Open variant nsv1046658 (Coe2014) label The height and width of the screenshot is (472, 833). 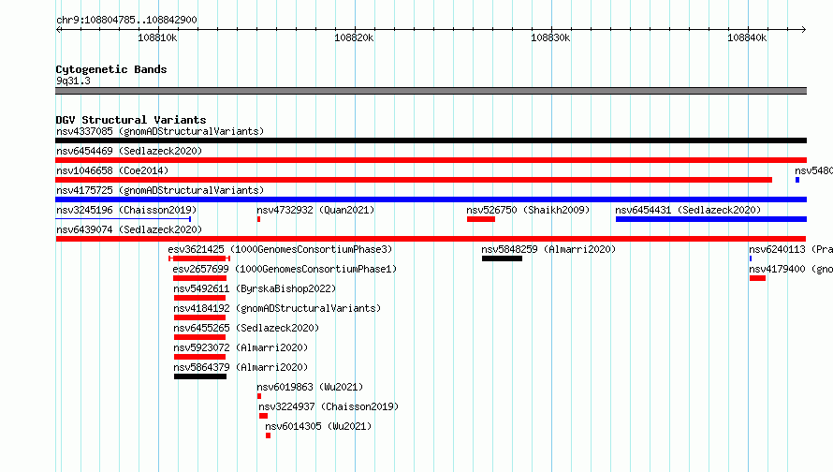pos(112,170)
